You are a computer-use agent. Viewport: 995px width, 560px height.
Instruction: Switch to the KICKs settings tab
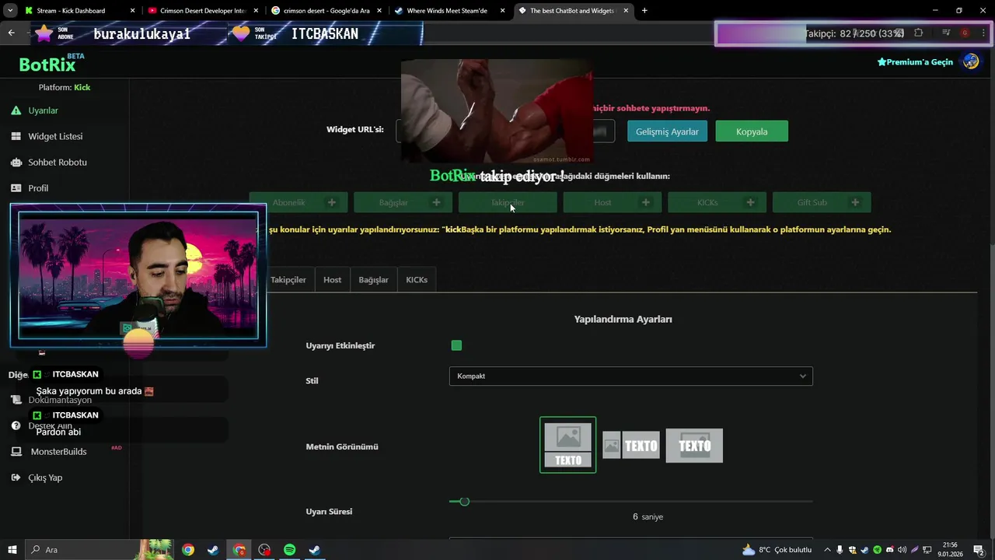tap(417, 280)
